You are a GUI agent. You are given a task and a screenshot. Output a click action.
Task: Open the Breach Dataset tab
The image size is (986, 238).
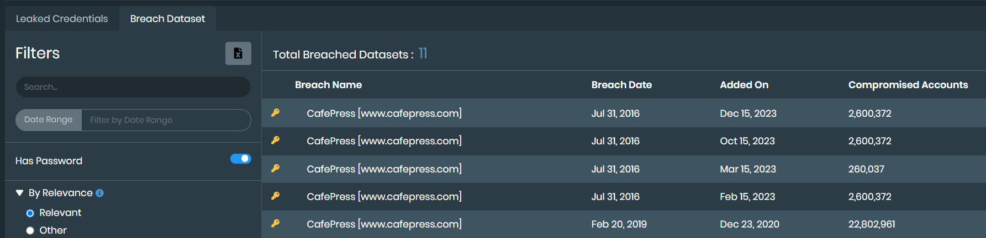pyautogui.click(x=167, y=19)
